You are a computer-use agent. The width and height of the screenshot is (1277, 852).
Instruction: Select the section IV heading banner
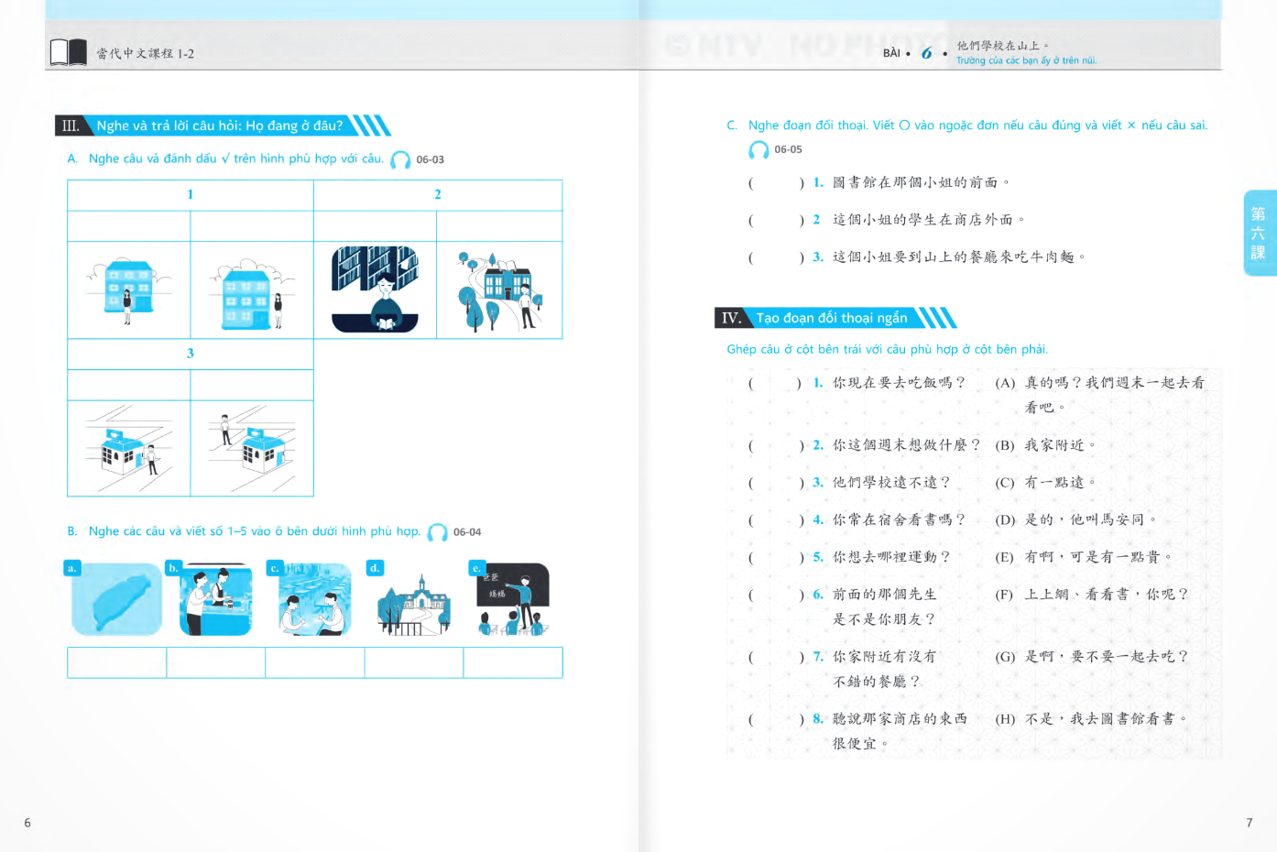pyautogui.click(x=832, y=318)
